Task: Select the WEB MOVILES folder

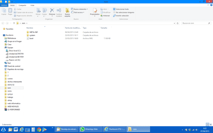Action: [13, 106]
